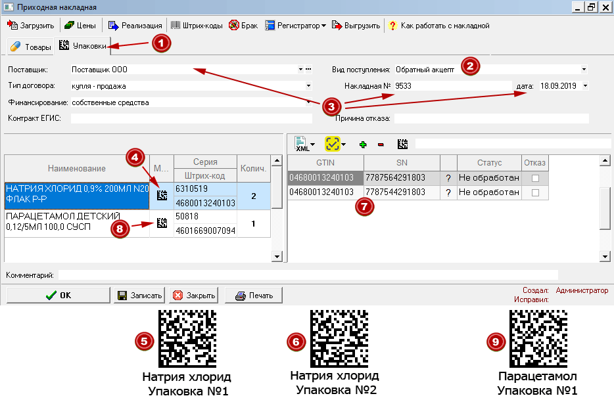This screenshot has height=398, width=614.
Task: Open Штрих-коды from the toolbar
Action: click(197, 26)
